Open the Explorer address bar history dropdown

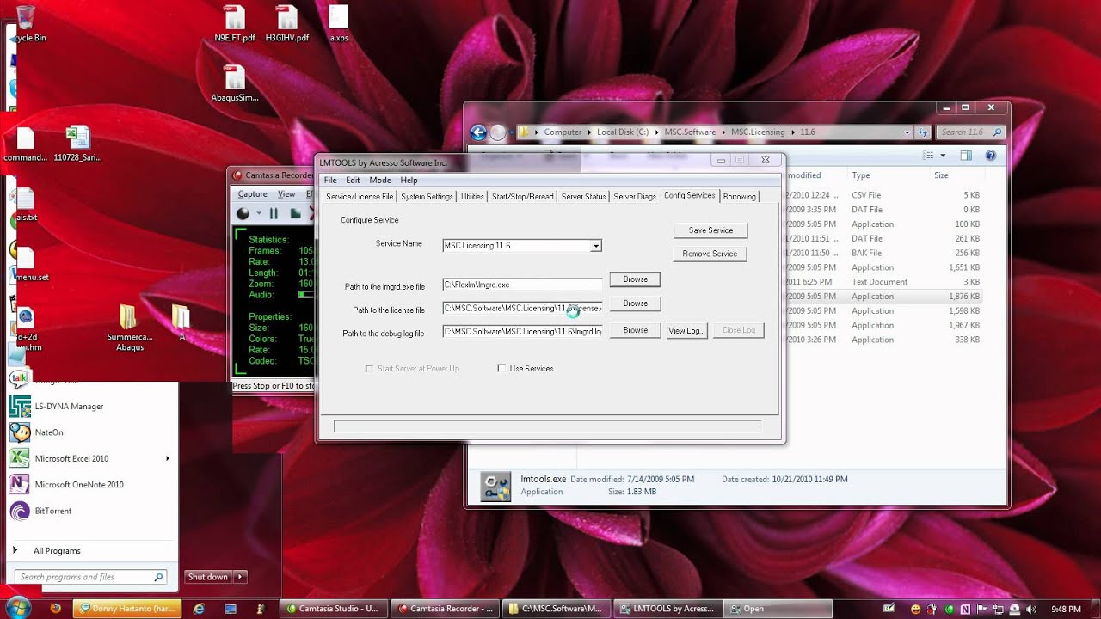point(907,132)
